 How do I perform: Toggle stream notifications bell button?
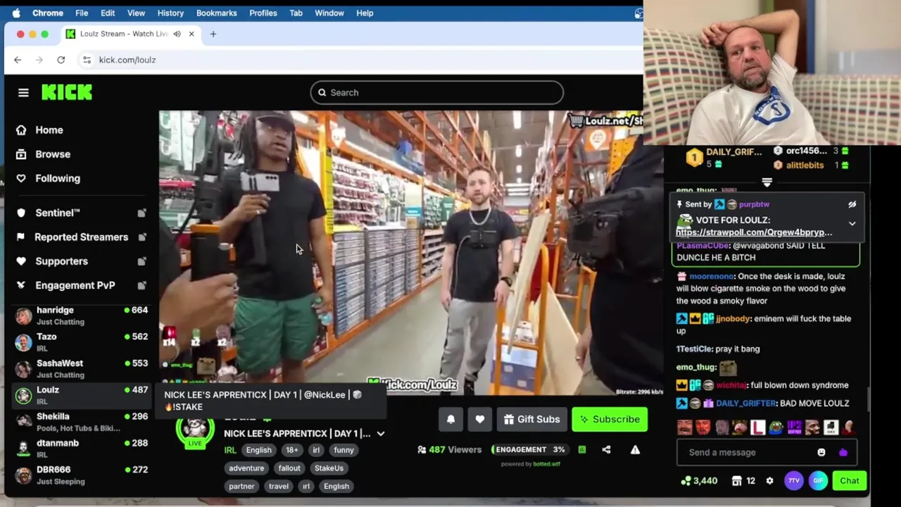coord(451,419)
